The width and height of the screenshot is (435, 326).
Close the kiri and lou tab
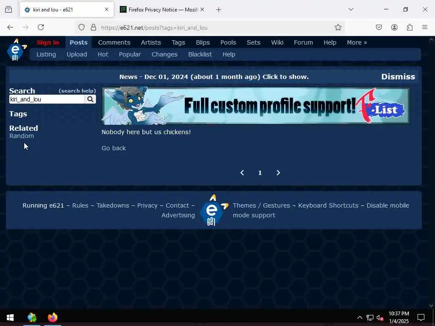point(107,9)
